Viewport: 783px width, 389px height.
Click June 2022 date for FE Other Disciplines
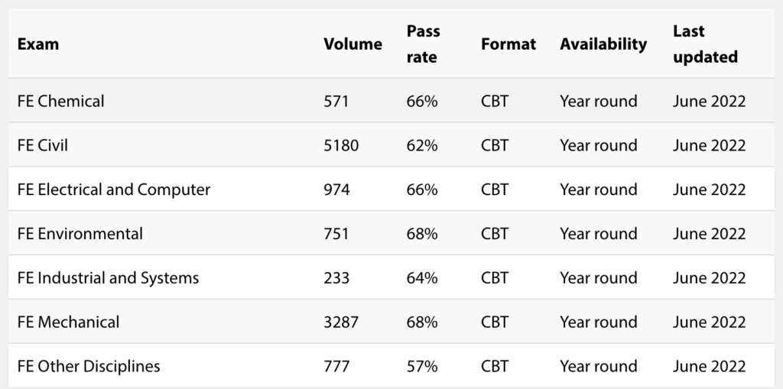click(709, 367)
